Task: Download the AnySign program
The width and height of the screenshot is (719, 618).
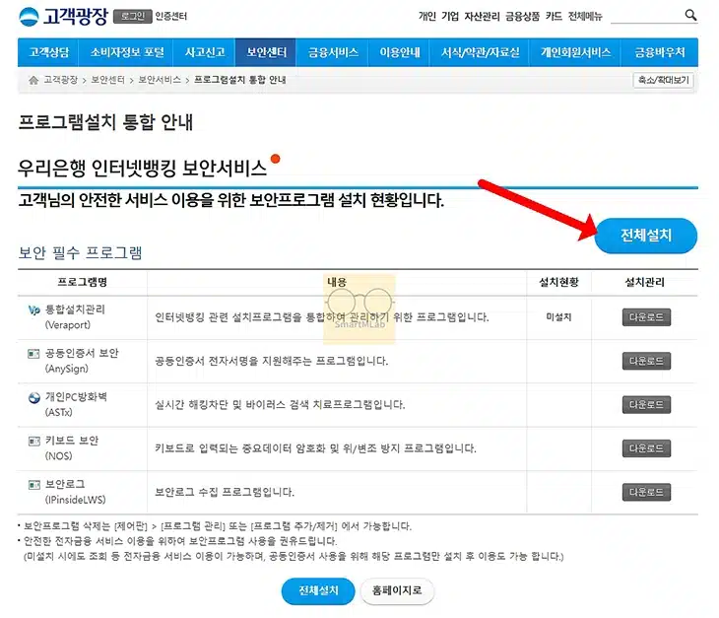Action: click(x=646, y=361)
